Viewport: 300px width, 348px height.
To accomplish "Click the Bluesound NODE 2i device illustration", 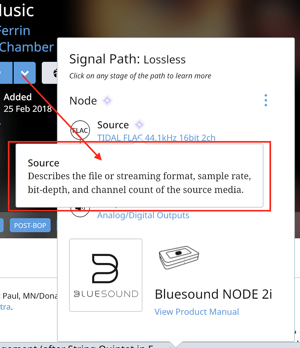I will click(178, 257).
